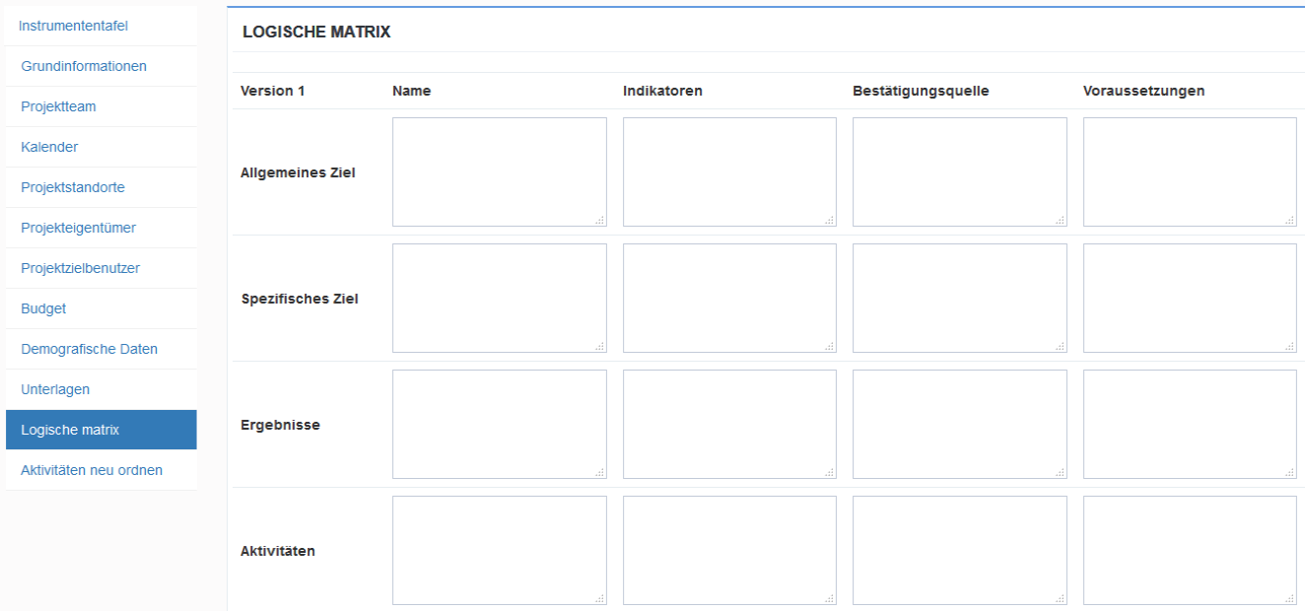Focus Ergebnisse Name textarea
This screenshot has width=1305, height=611.
point(500,425)
